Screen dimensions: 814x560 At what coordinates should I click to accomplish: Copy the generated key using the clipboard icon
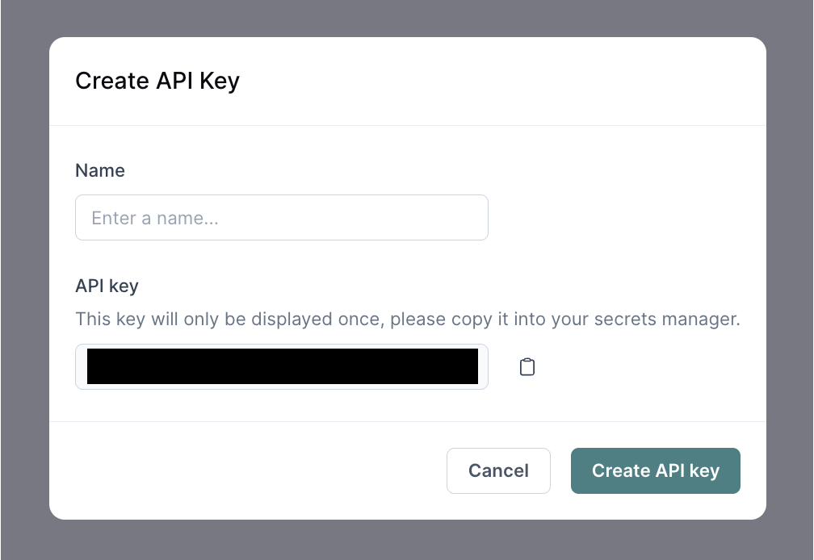coord(527,367)
